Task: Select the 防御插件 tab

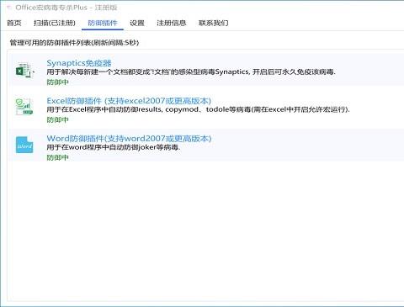Action: tap(103, 23)
